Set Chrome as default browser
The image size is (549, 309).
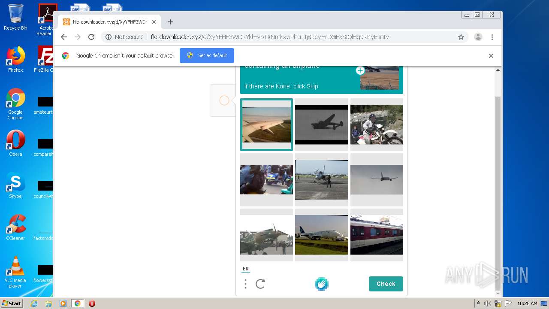coord(207,55)
